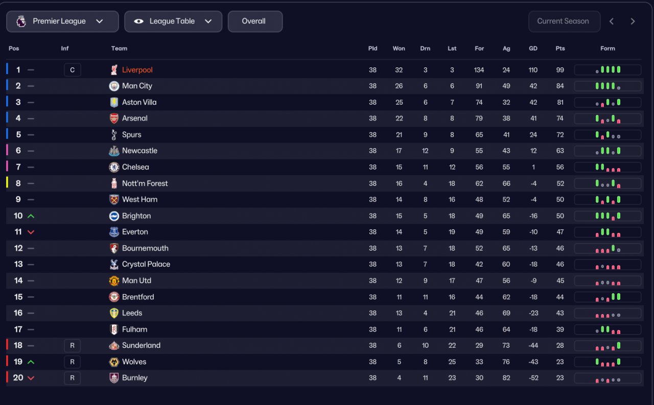The width and height of the screenshot is (654, 405).
Task: Click the Liverpool club crest icon
Action: pyautogui.click(x=114, y=70)
